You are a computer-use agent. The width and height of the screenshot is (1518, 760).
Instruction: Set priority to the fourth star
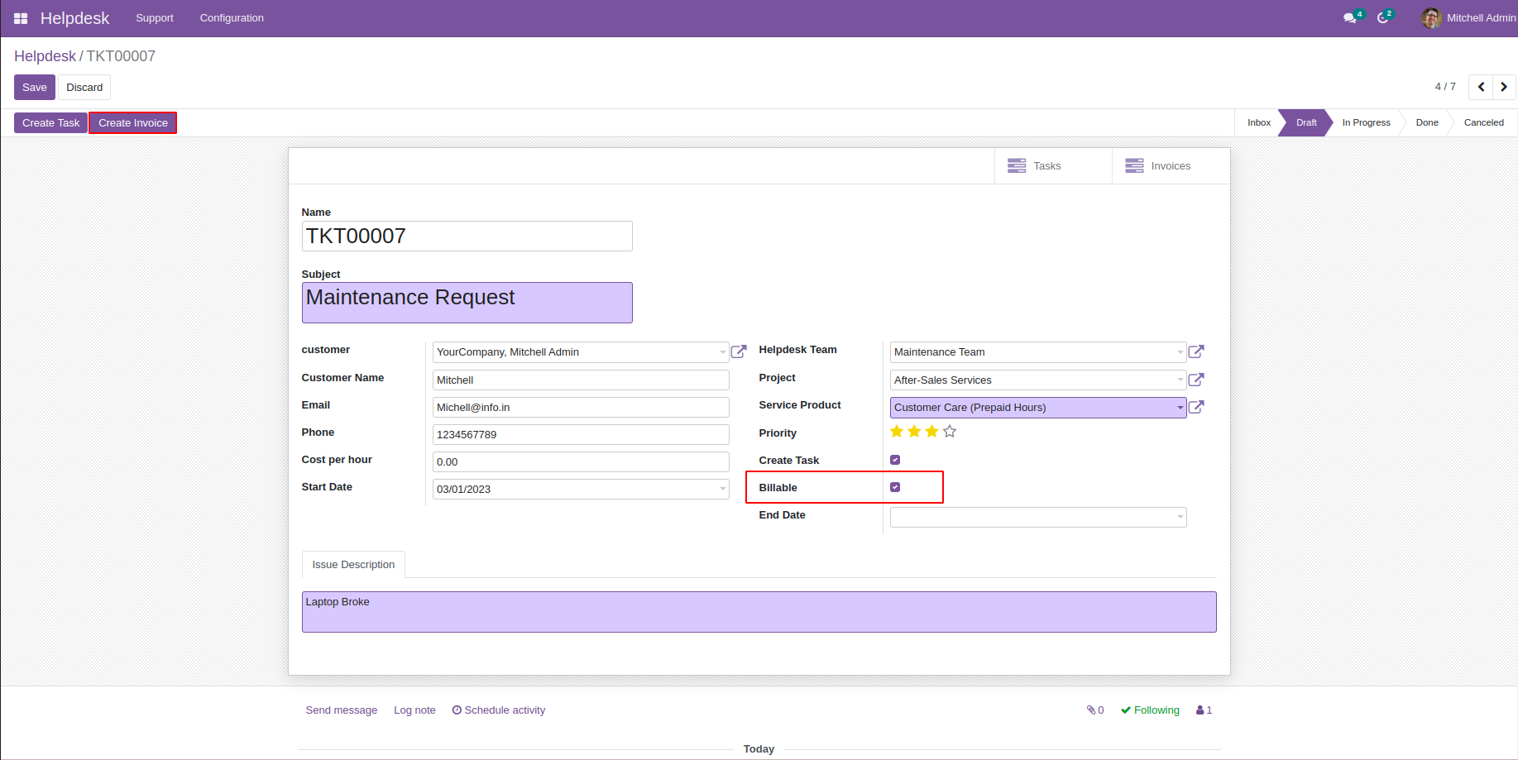[x=950, y=432]
